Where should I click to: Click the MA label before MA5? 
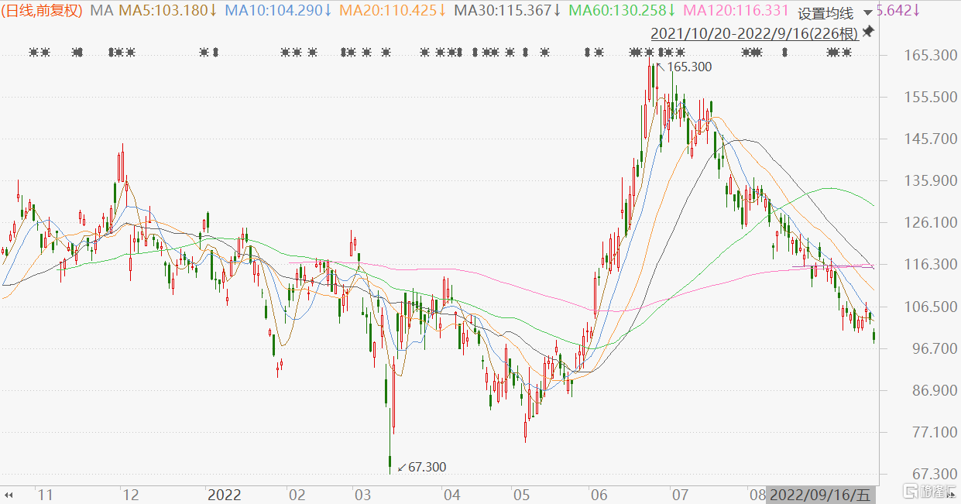click(101, 11)
